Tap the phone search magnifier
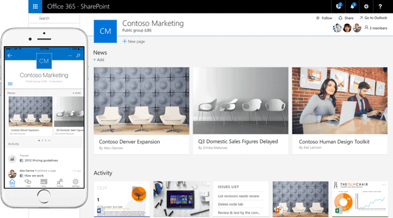 click(78, 56)
